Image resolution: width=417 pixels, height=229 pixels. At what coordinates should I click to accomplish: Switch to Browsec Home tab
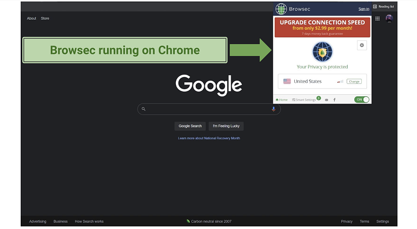pyautogui.click(x=281, y=99)
